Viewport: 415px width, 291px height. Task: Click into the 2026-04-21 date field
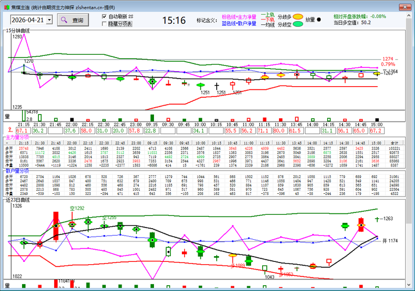point(28,20)
